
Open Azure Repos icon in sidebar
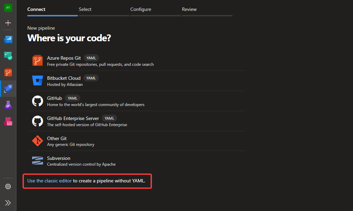tap(8, 72)
